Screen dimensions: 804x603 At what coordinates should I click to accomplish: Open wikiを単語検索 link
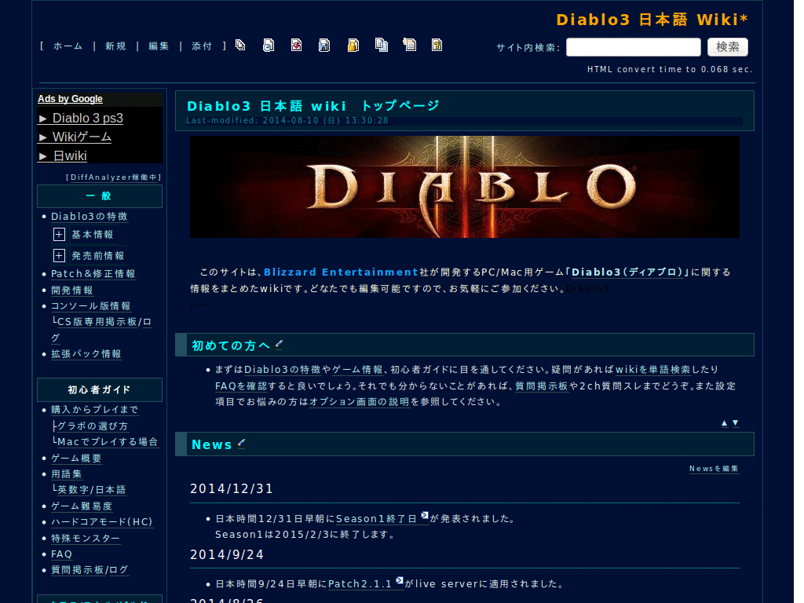pos(652,370)
